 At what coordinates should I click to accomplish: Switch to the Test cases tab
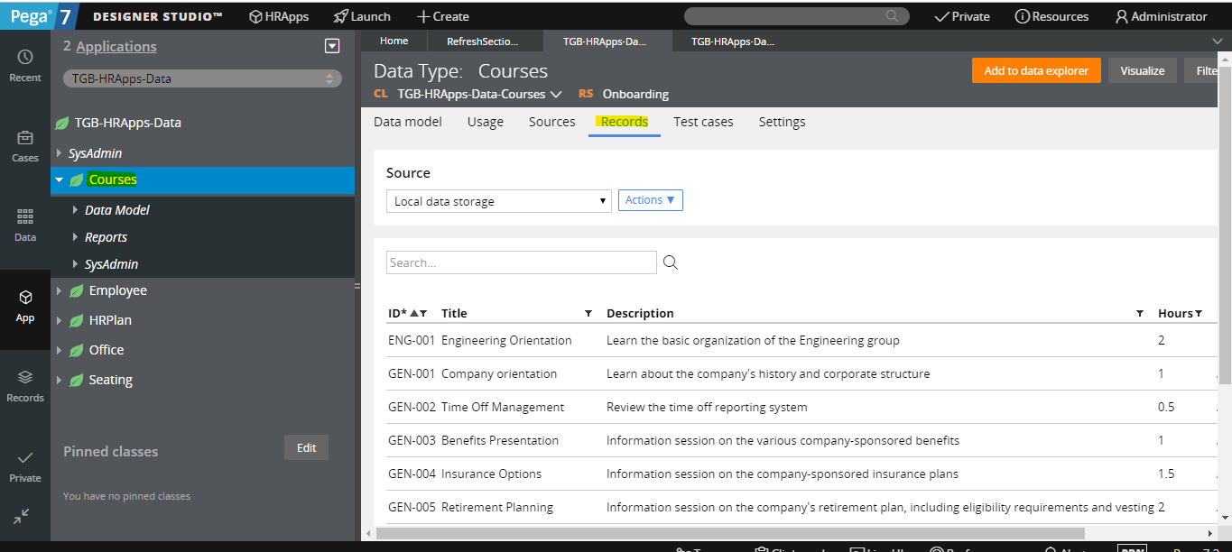click(x=703, y=122)
